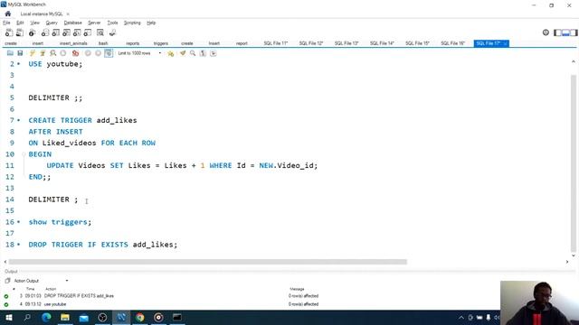579x325 pixels.
Task: Switch to the reports tab
Action: click(x=133, y=43)
